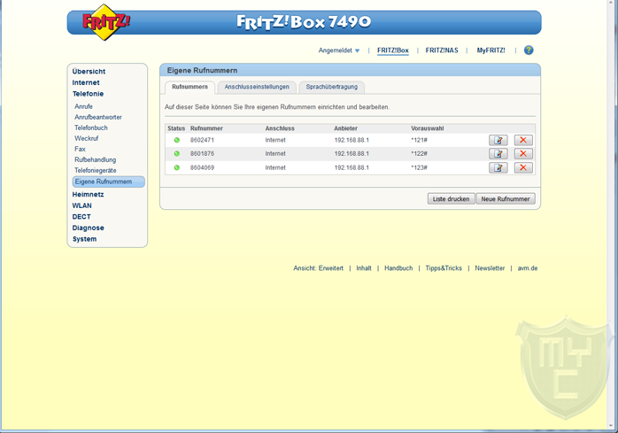The height and width of the screenshot is (433, 618).
Task: Select Telefonbuch in the sidebar
Action: click(x=91, y=128)
